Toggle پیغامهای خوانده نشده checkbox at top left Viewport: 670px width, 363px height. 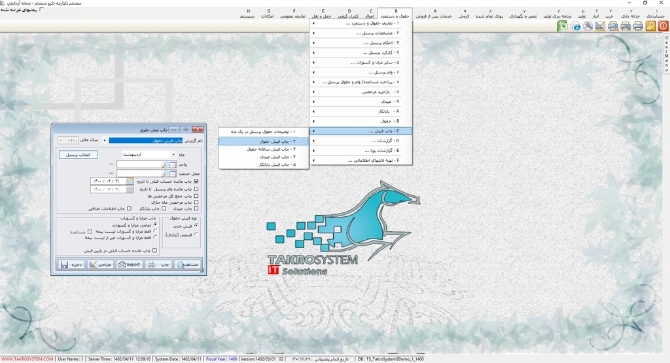(x=41, y=9)
